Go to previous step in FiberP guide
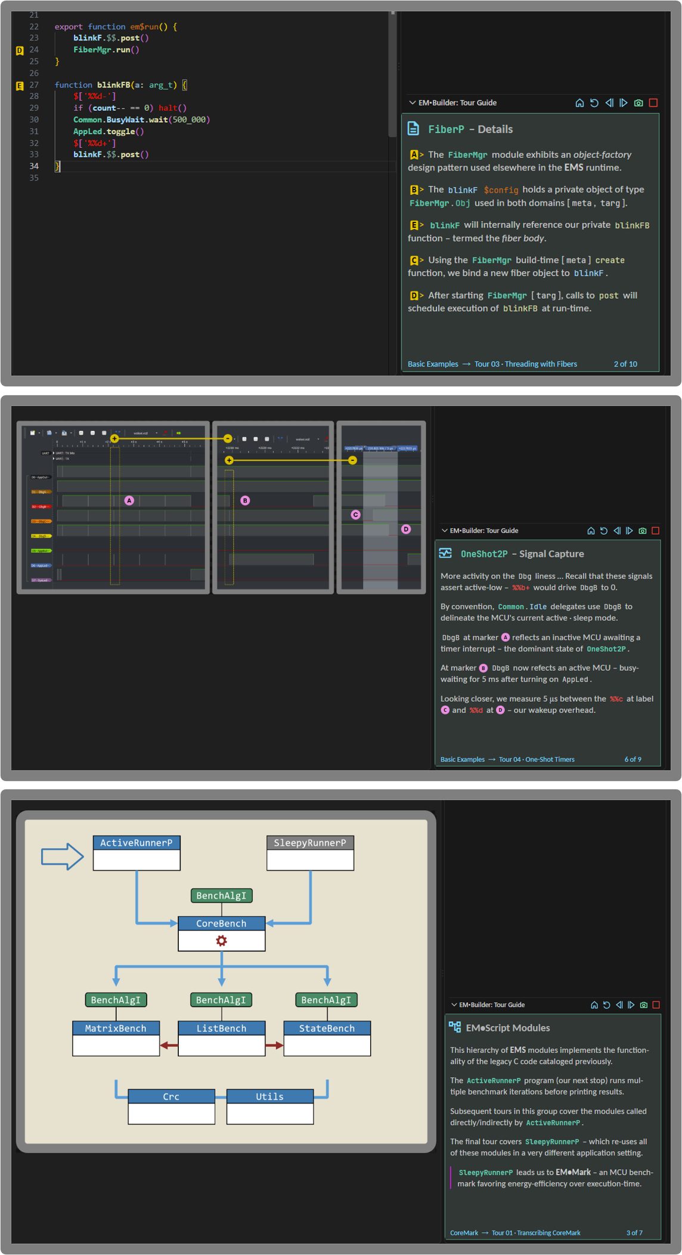Image resolution: width=682 pixels, height=1255 pixels. click(609, 103)
